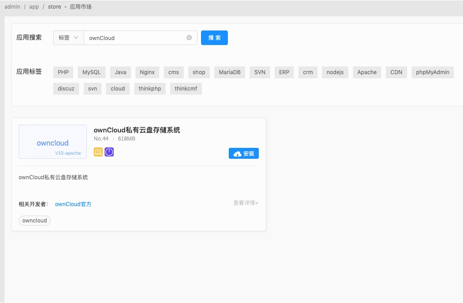Click the 618MB size text
Screen dimensions: 463x303
[x=127, y=139]
